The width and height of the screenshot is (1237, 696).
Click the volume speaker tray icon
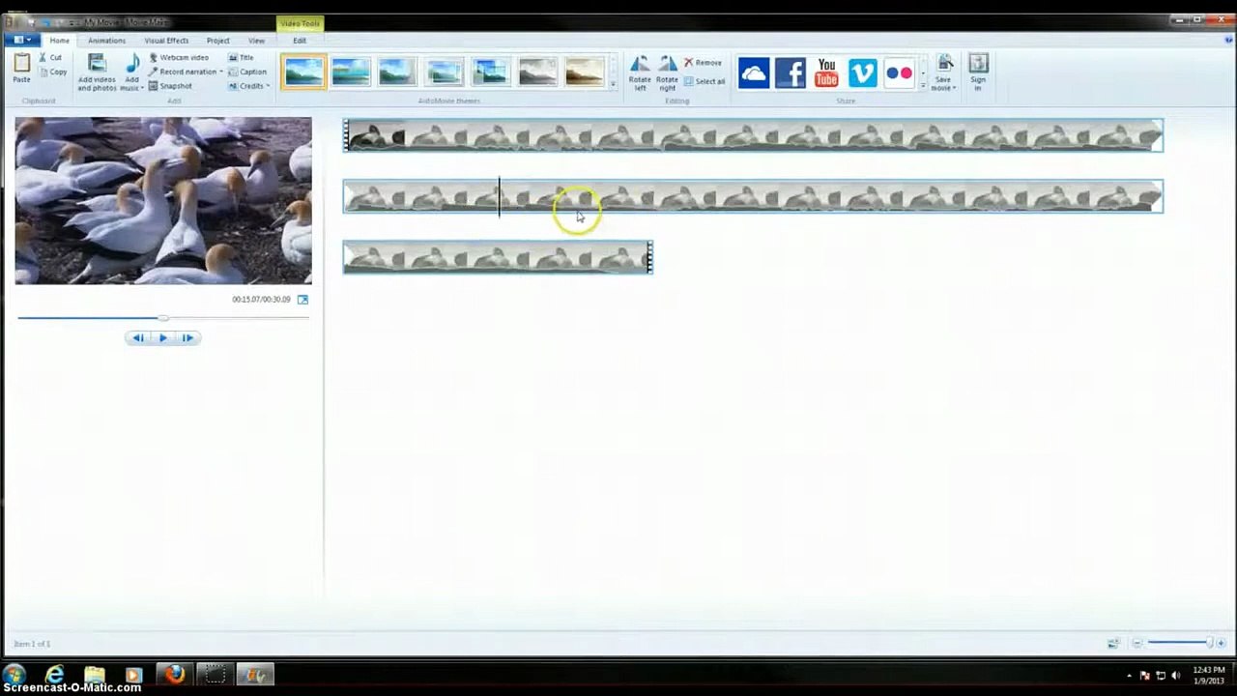1178,676
